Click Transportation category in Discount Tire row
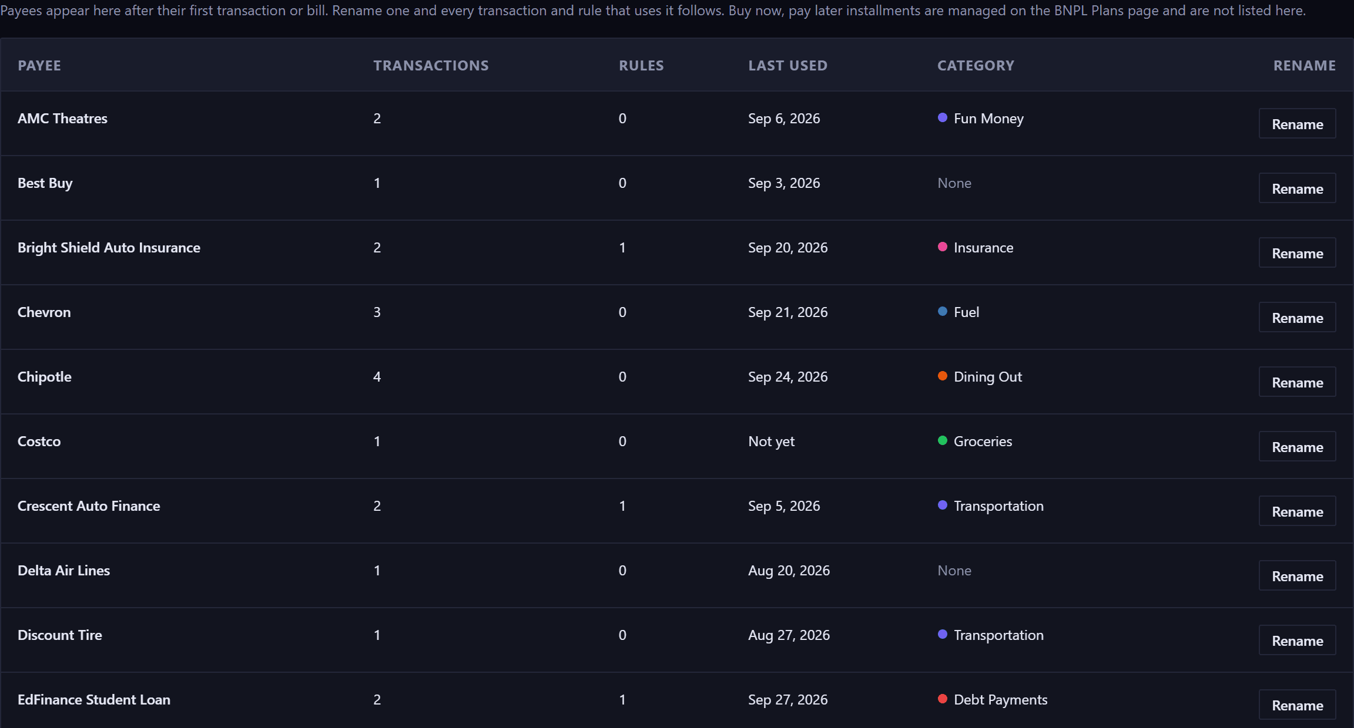This screenshot has height=728, width=1354. point(998,635)
